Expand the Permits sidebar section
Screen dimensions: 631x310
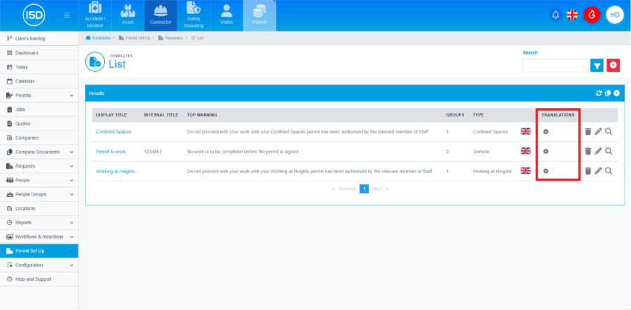tap(71, 95)
